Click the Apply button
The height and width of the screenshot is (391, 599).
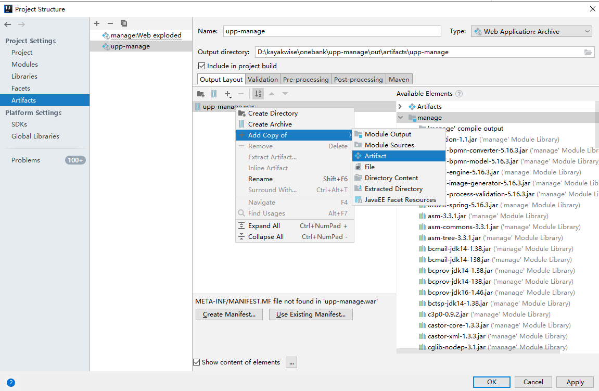click(575, 382)
